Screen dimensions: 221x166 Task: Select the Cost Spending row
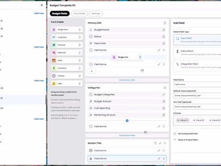click(x=127, y=108)
